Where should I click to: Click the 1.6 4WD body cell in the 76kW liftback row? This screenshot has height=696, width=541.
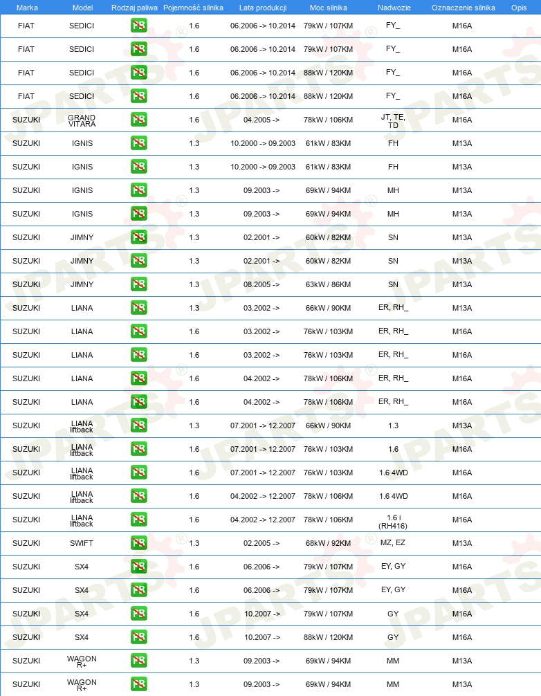pyautogui.click(x=393, y=473)
